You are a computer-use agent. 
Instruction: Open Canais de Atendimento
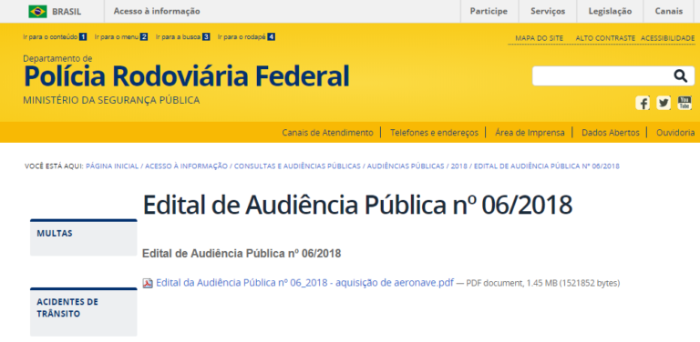327,132
